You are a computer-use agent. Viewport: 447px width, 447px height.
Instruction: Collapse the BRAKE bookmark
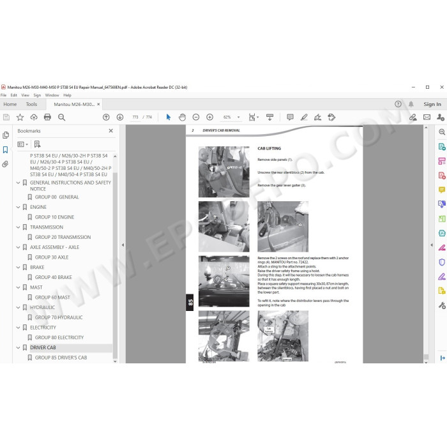(x=18, y=267)
